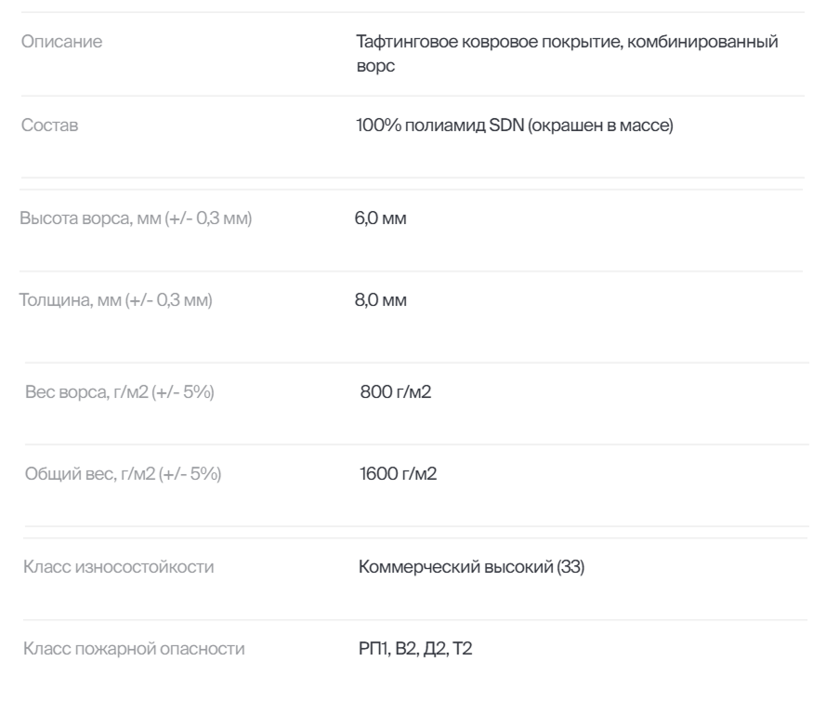Click the "Класс пожарной опасности" label

click(134, 648)
